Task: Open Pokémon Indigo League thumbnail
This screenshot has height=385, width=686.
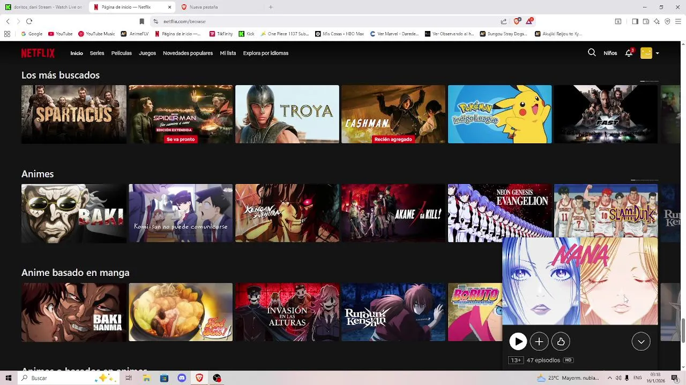Action: click(499, 114)
